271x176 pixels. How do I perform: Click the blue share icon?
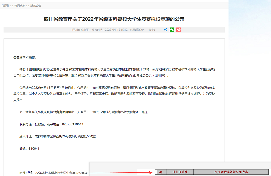pyautogui.click(x=166, y=30)
